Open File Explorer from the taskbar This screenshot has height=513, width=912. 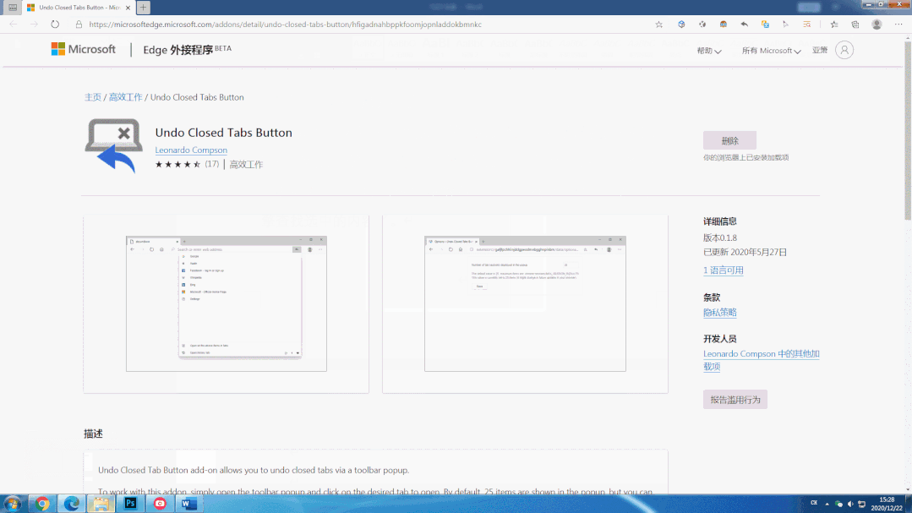click(x=101, y=504)
